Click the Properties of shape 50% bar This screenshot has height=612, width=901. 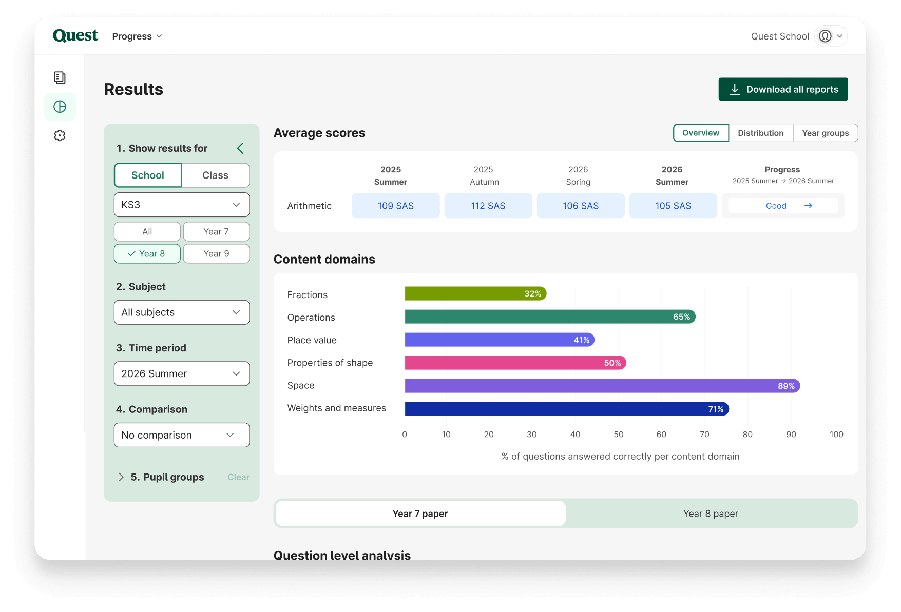515,363
